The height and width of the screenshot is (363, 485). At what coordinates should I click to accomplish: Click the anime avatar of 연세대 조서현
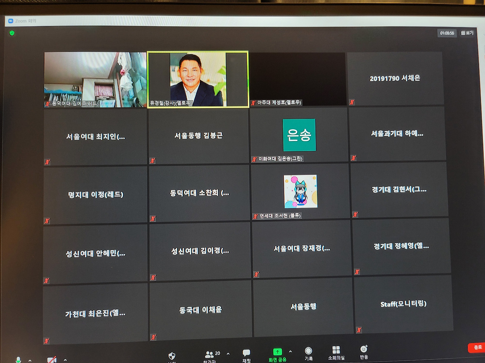300,191
